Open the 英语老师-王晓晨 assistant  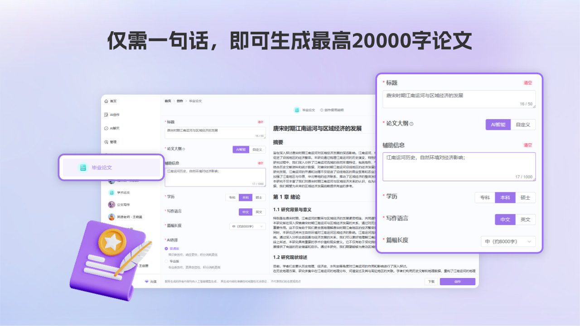click(130, 216)
